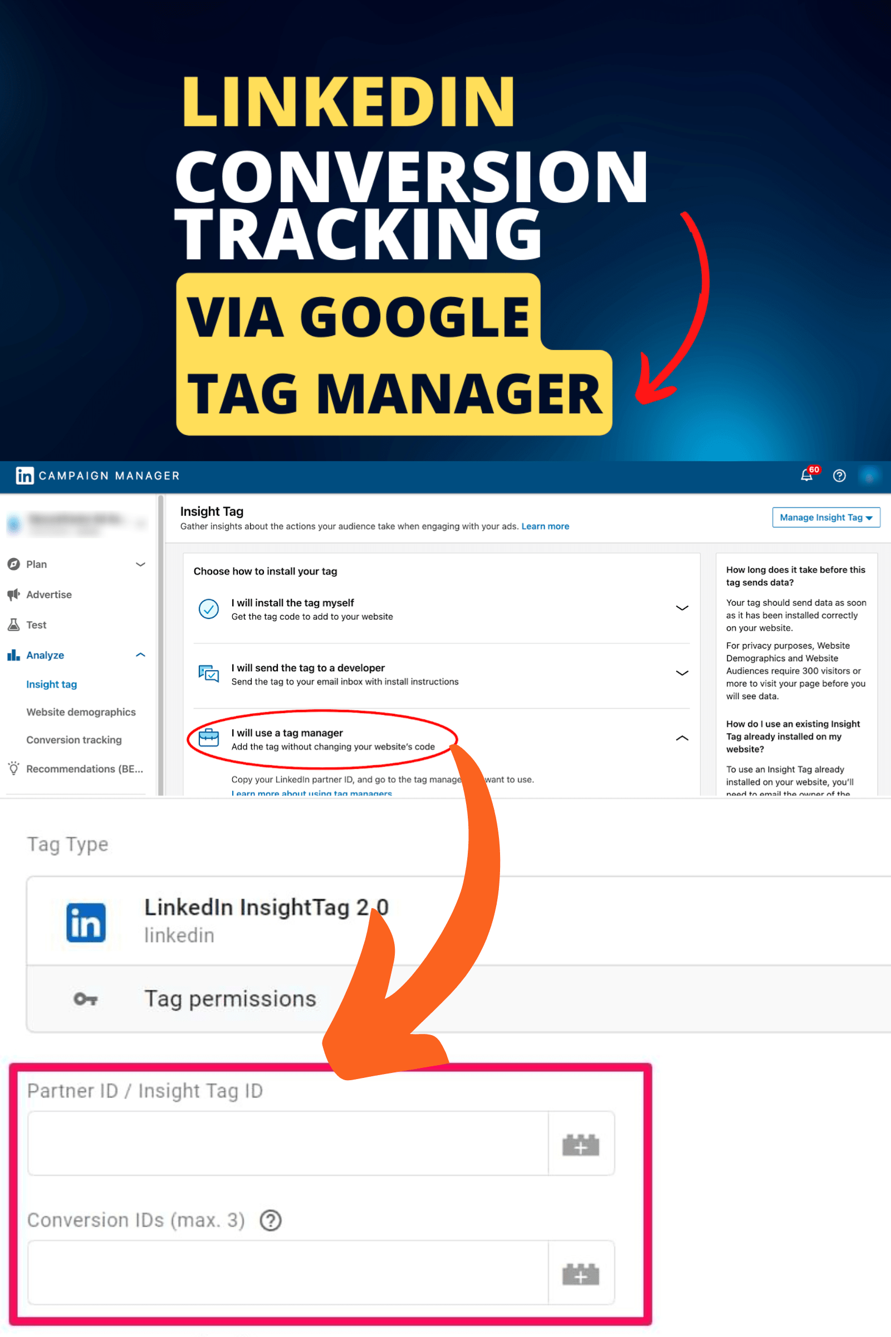891x1337 pixels.
Task: Click the Partner ID / Insight Tag ID field
Action: (287, 1144)
